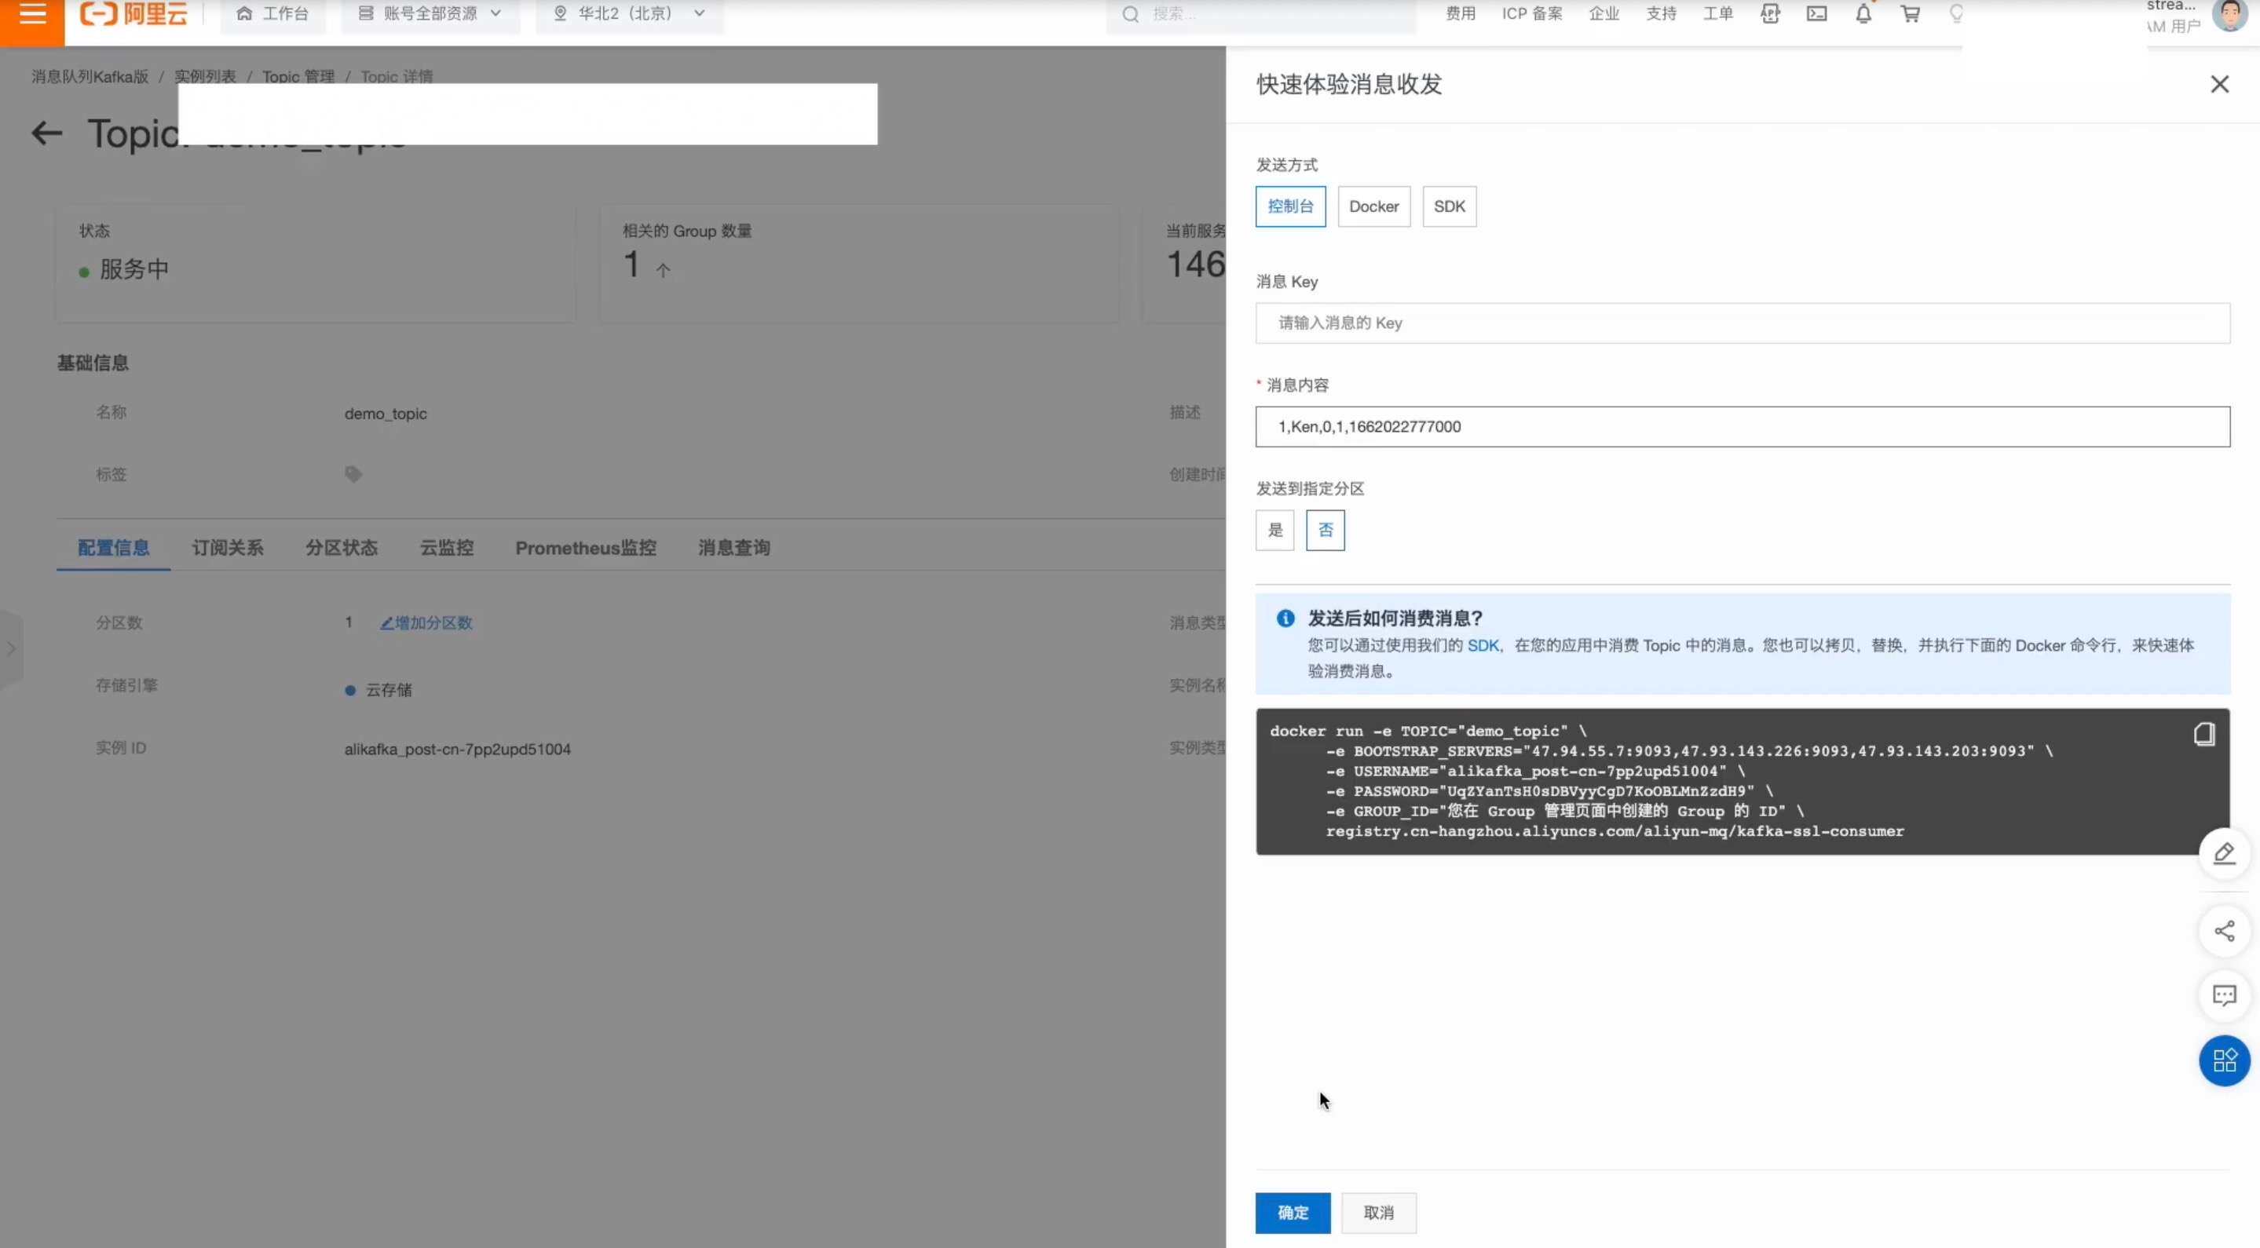This screenshot has width=2260, height=1248.
Task: Select 控制台 as the send method
Action: coord(1289,206)
